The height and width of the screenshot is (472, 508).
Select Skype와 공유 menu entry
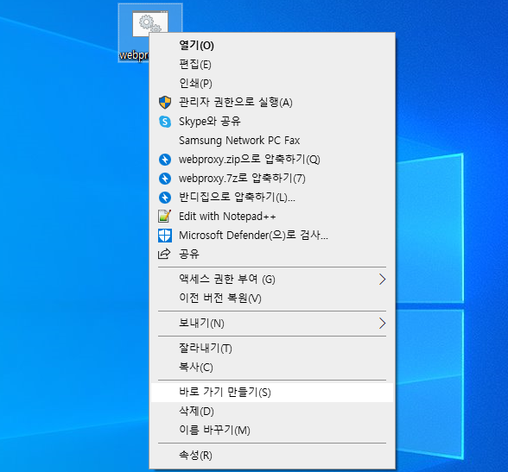pos(272,122)
